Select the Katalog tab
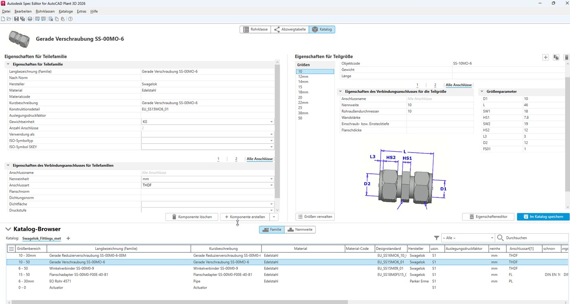570x304 pixels. pyautogui.click(x=322, y=29)
